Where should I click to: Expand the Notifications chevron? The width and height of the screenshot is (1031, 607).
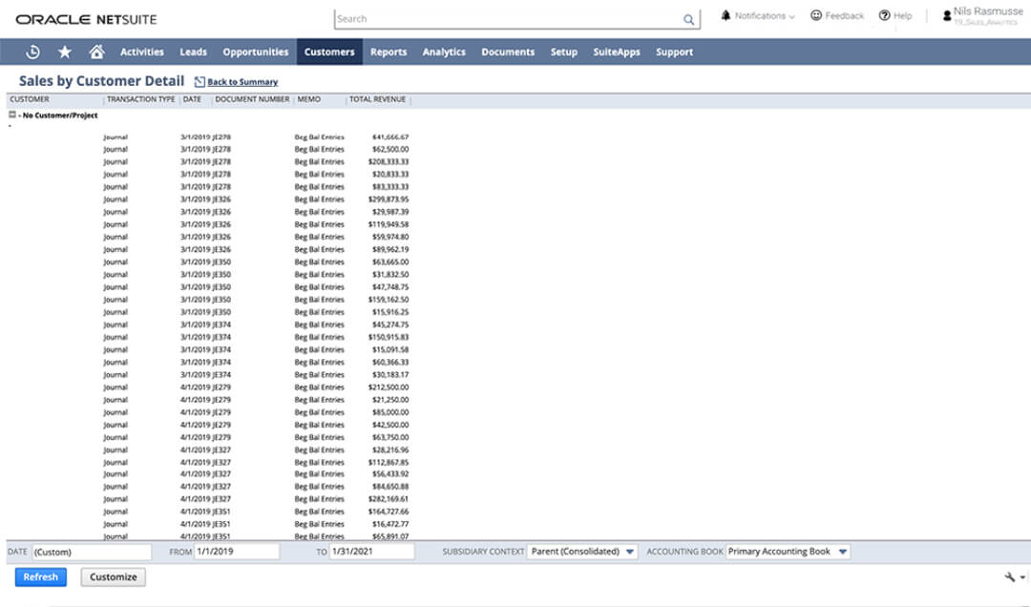tap(791, 16)
